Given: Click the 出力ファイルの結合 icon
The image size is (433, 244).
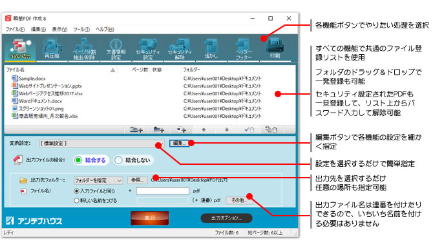Looking at the screenshot, I should click(x=17, y=160).
